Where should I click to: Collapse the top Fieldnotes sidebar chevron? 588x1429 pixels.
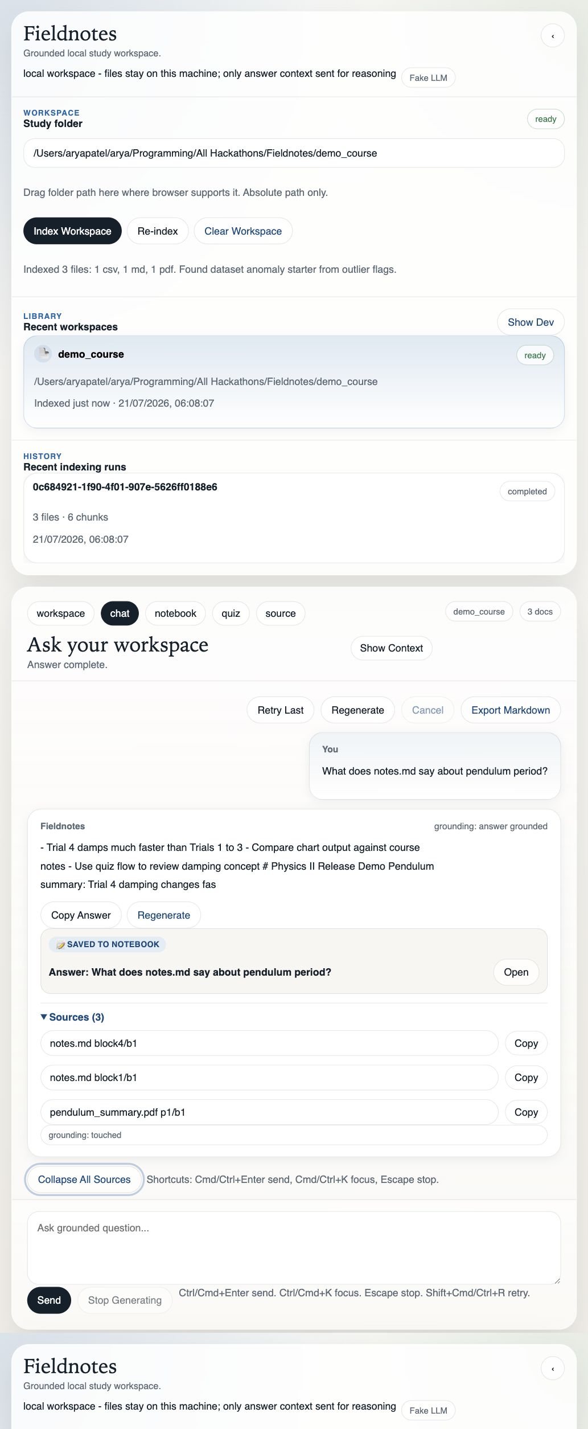[552, 36]
